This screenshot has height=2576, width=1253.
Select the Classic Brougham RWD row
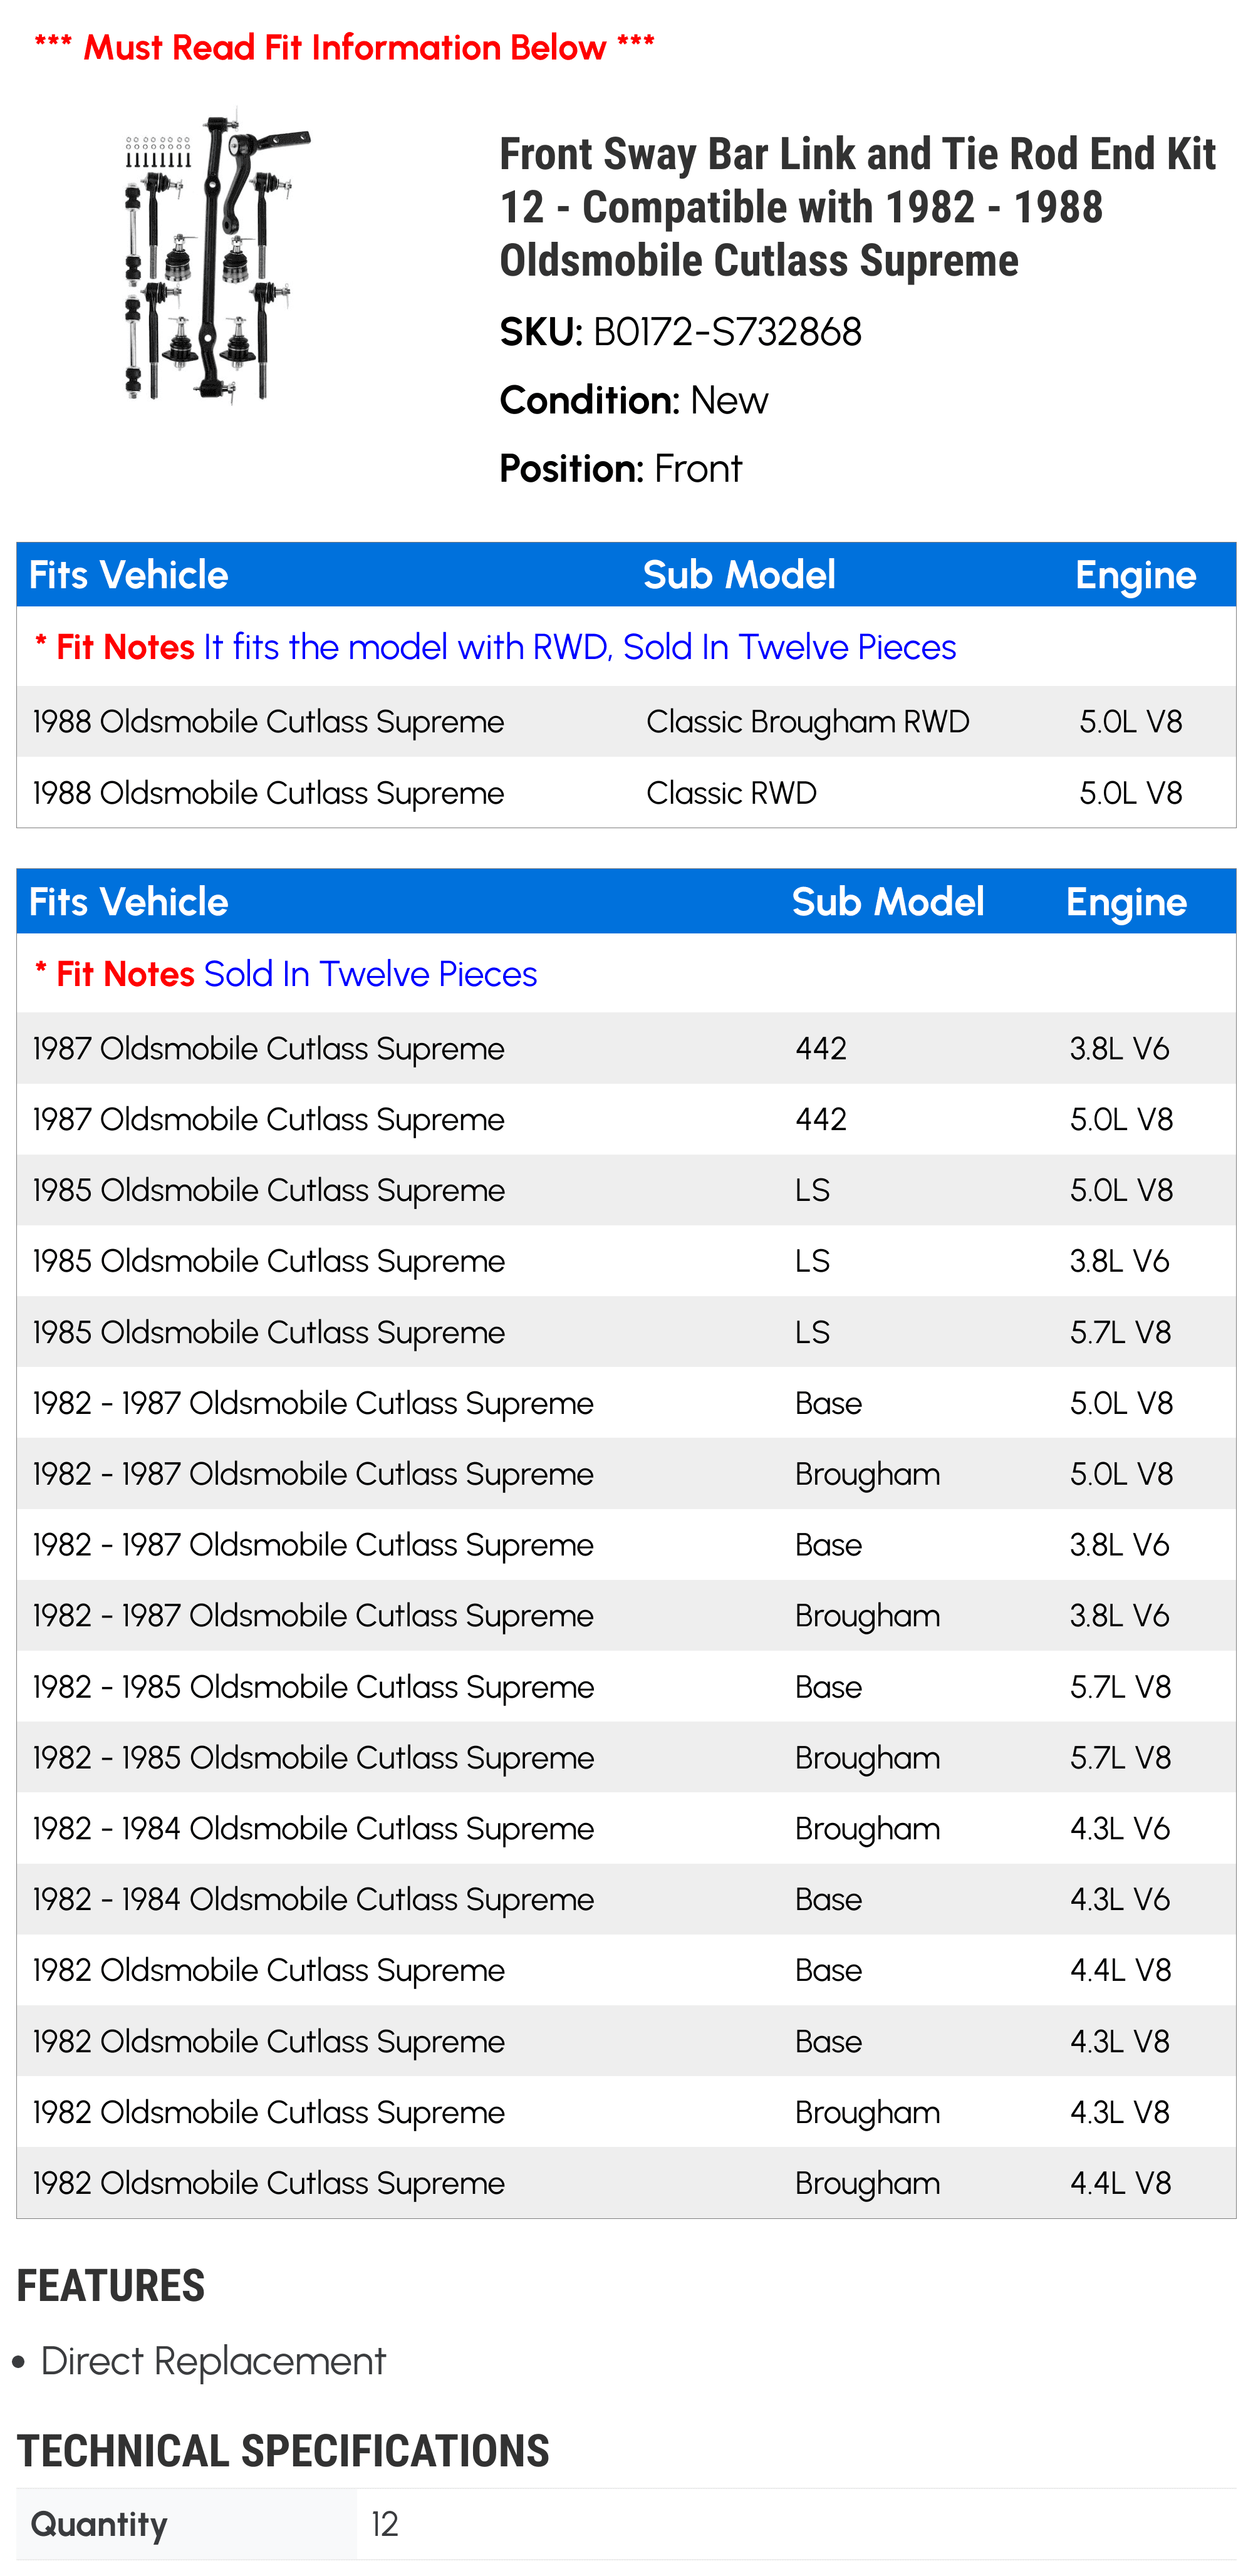[x=626, y=721]
